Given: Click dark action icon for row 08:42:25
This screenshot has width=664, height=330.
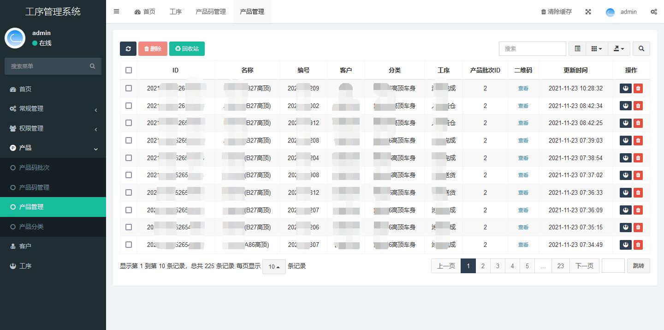Looking at the screenshot, I should [626, 123].
